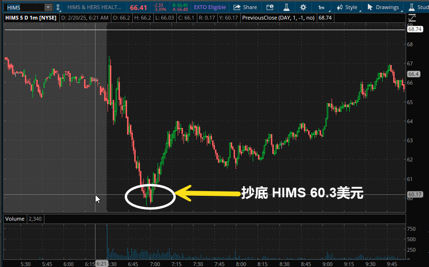This screenshot has height=267, width=429.
Task: Click the 5:30 label on the time axis
Action: 25,264
